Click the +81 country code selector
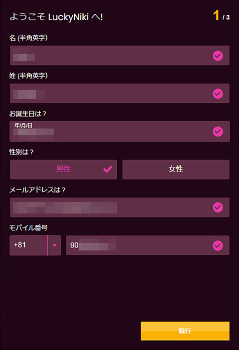The height and width of the screenshot is (350, 239). (28, 245)
